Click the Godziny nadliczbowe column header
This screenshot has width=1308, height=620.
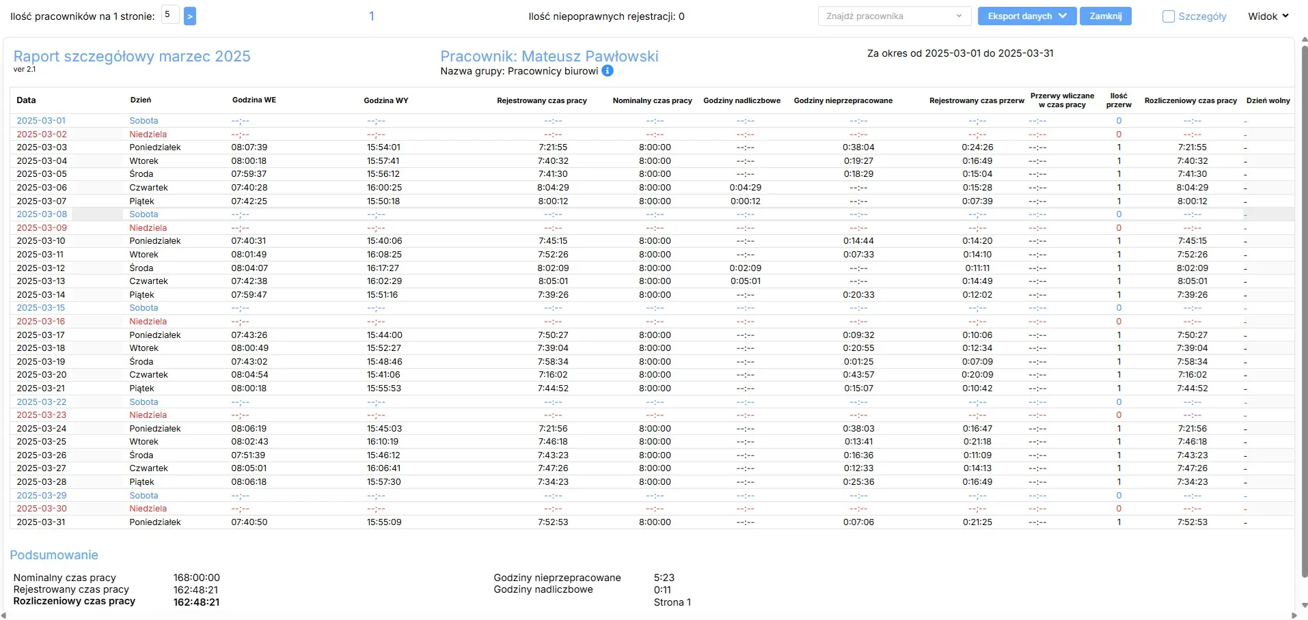tap(741, 100)
